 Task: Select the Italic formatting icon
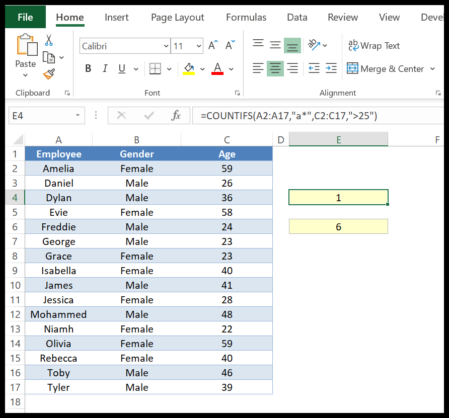(104, 68)
